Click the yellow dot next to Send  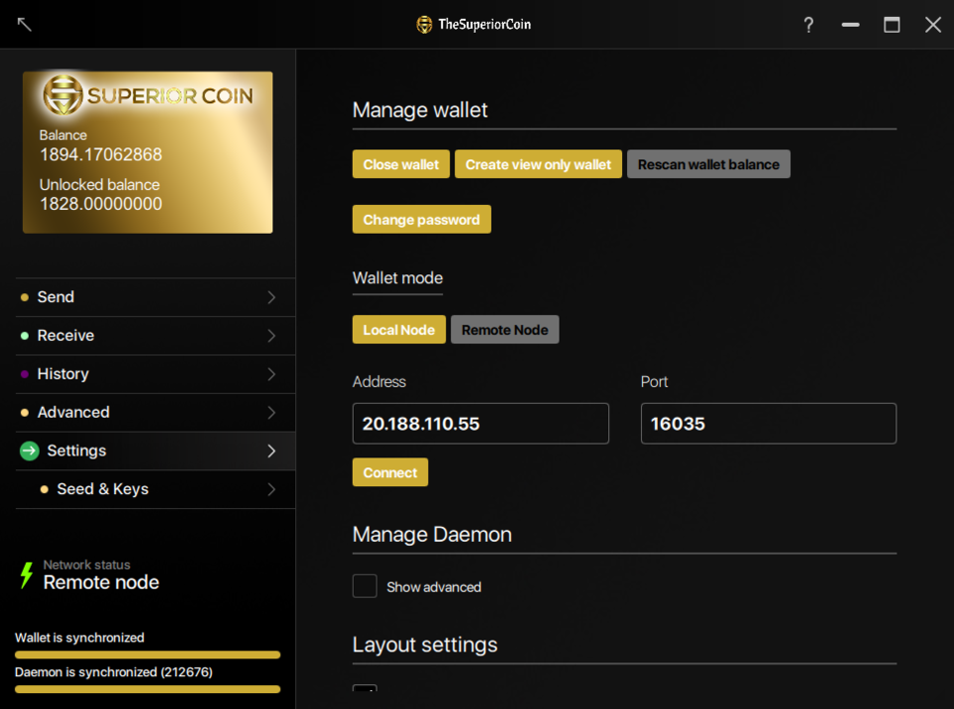pos(24,297)
